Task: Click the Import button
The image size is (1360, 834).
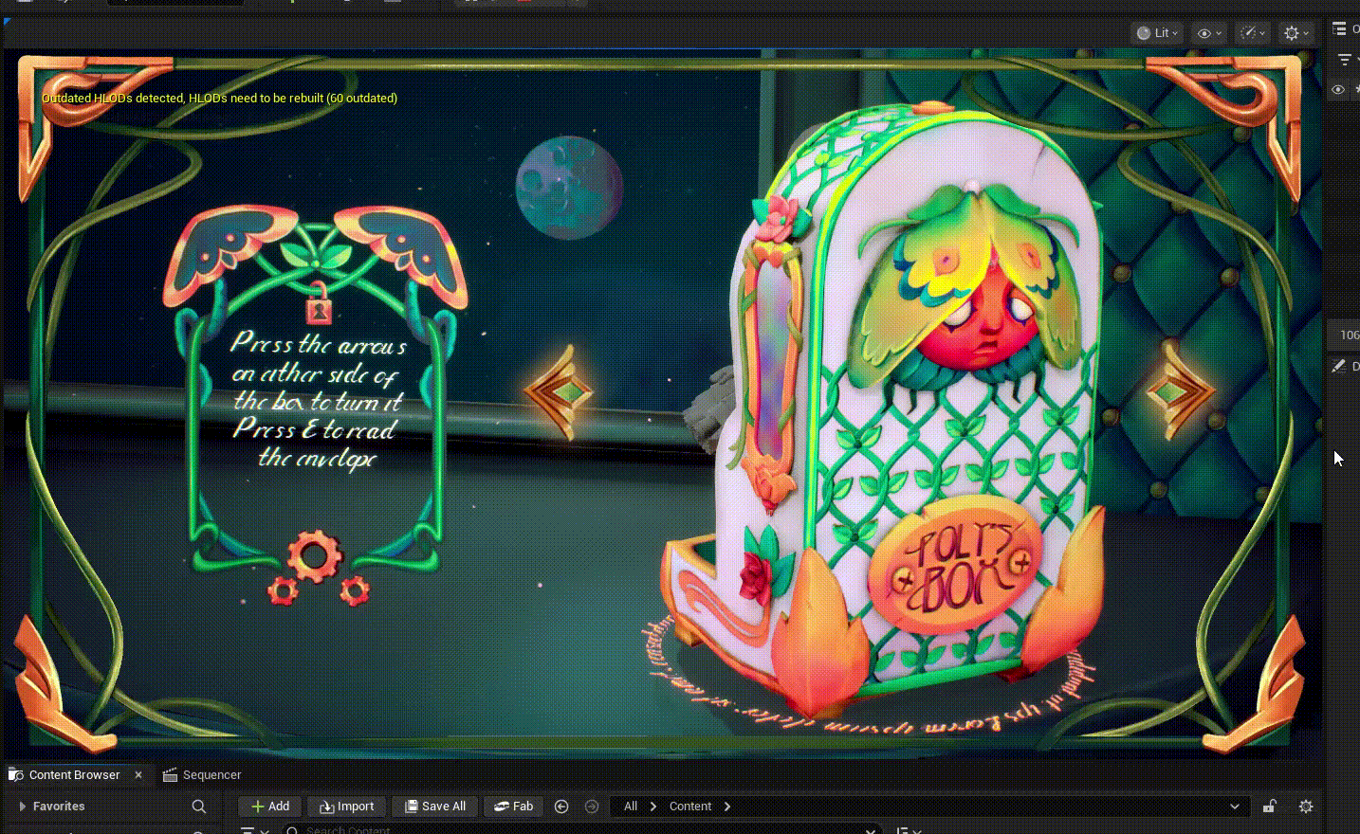Action: tap(347, 807)
